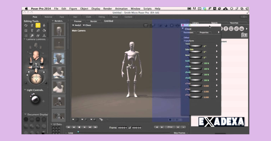The height and width of the screenshot is (141, 271).
Task: Click the Edit Keyframes key button
Action: (x=170, y=127)
